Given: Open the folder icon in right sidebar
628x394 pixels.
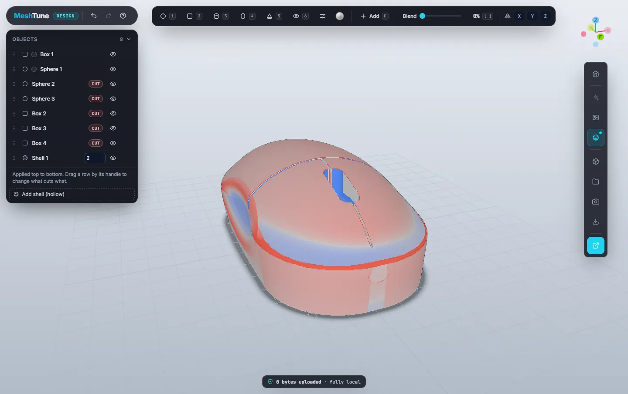Looking at the screenshot, I should coord(596,182).
